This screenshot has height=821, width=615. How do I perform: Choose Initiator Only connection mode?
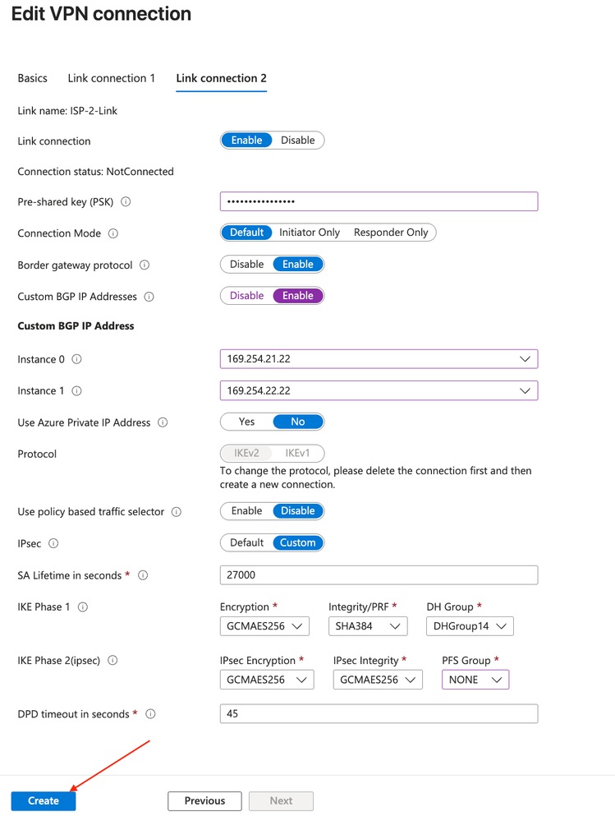tap(309, 233)
